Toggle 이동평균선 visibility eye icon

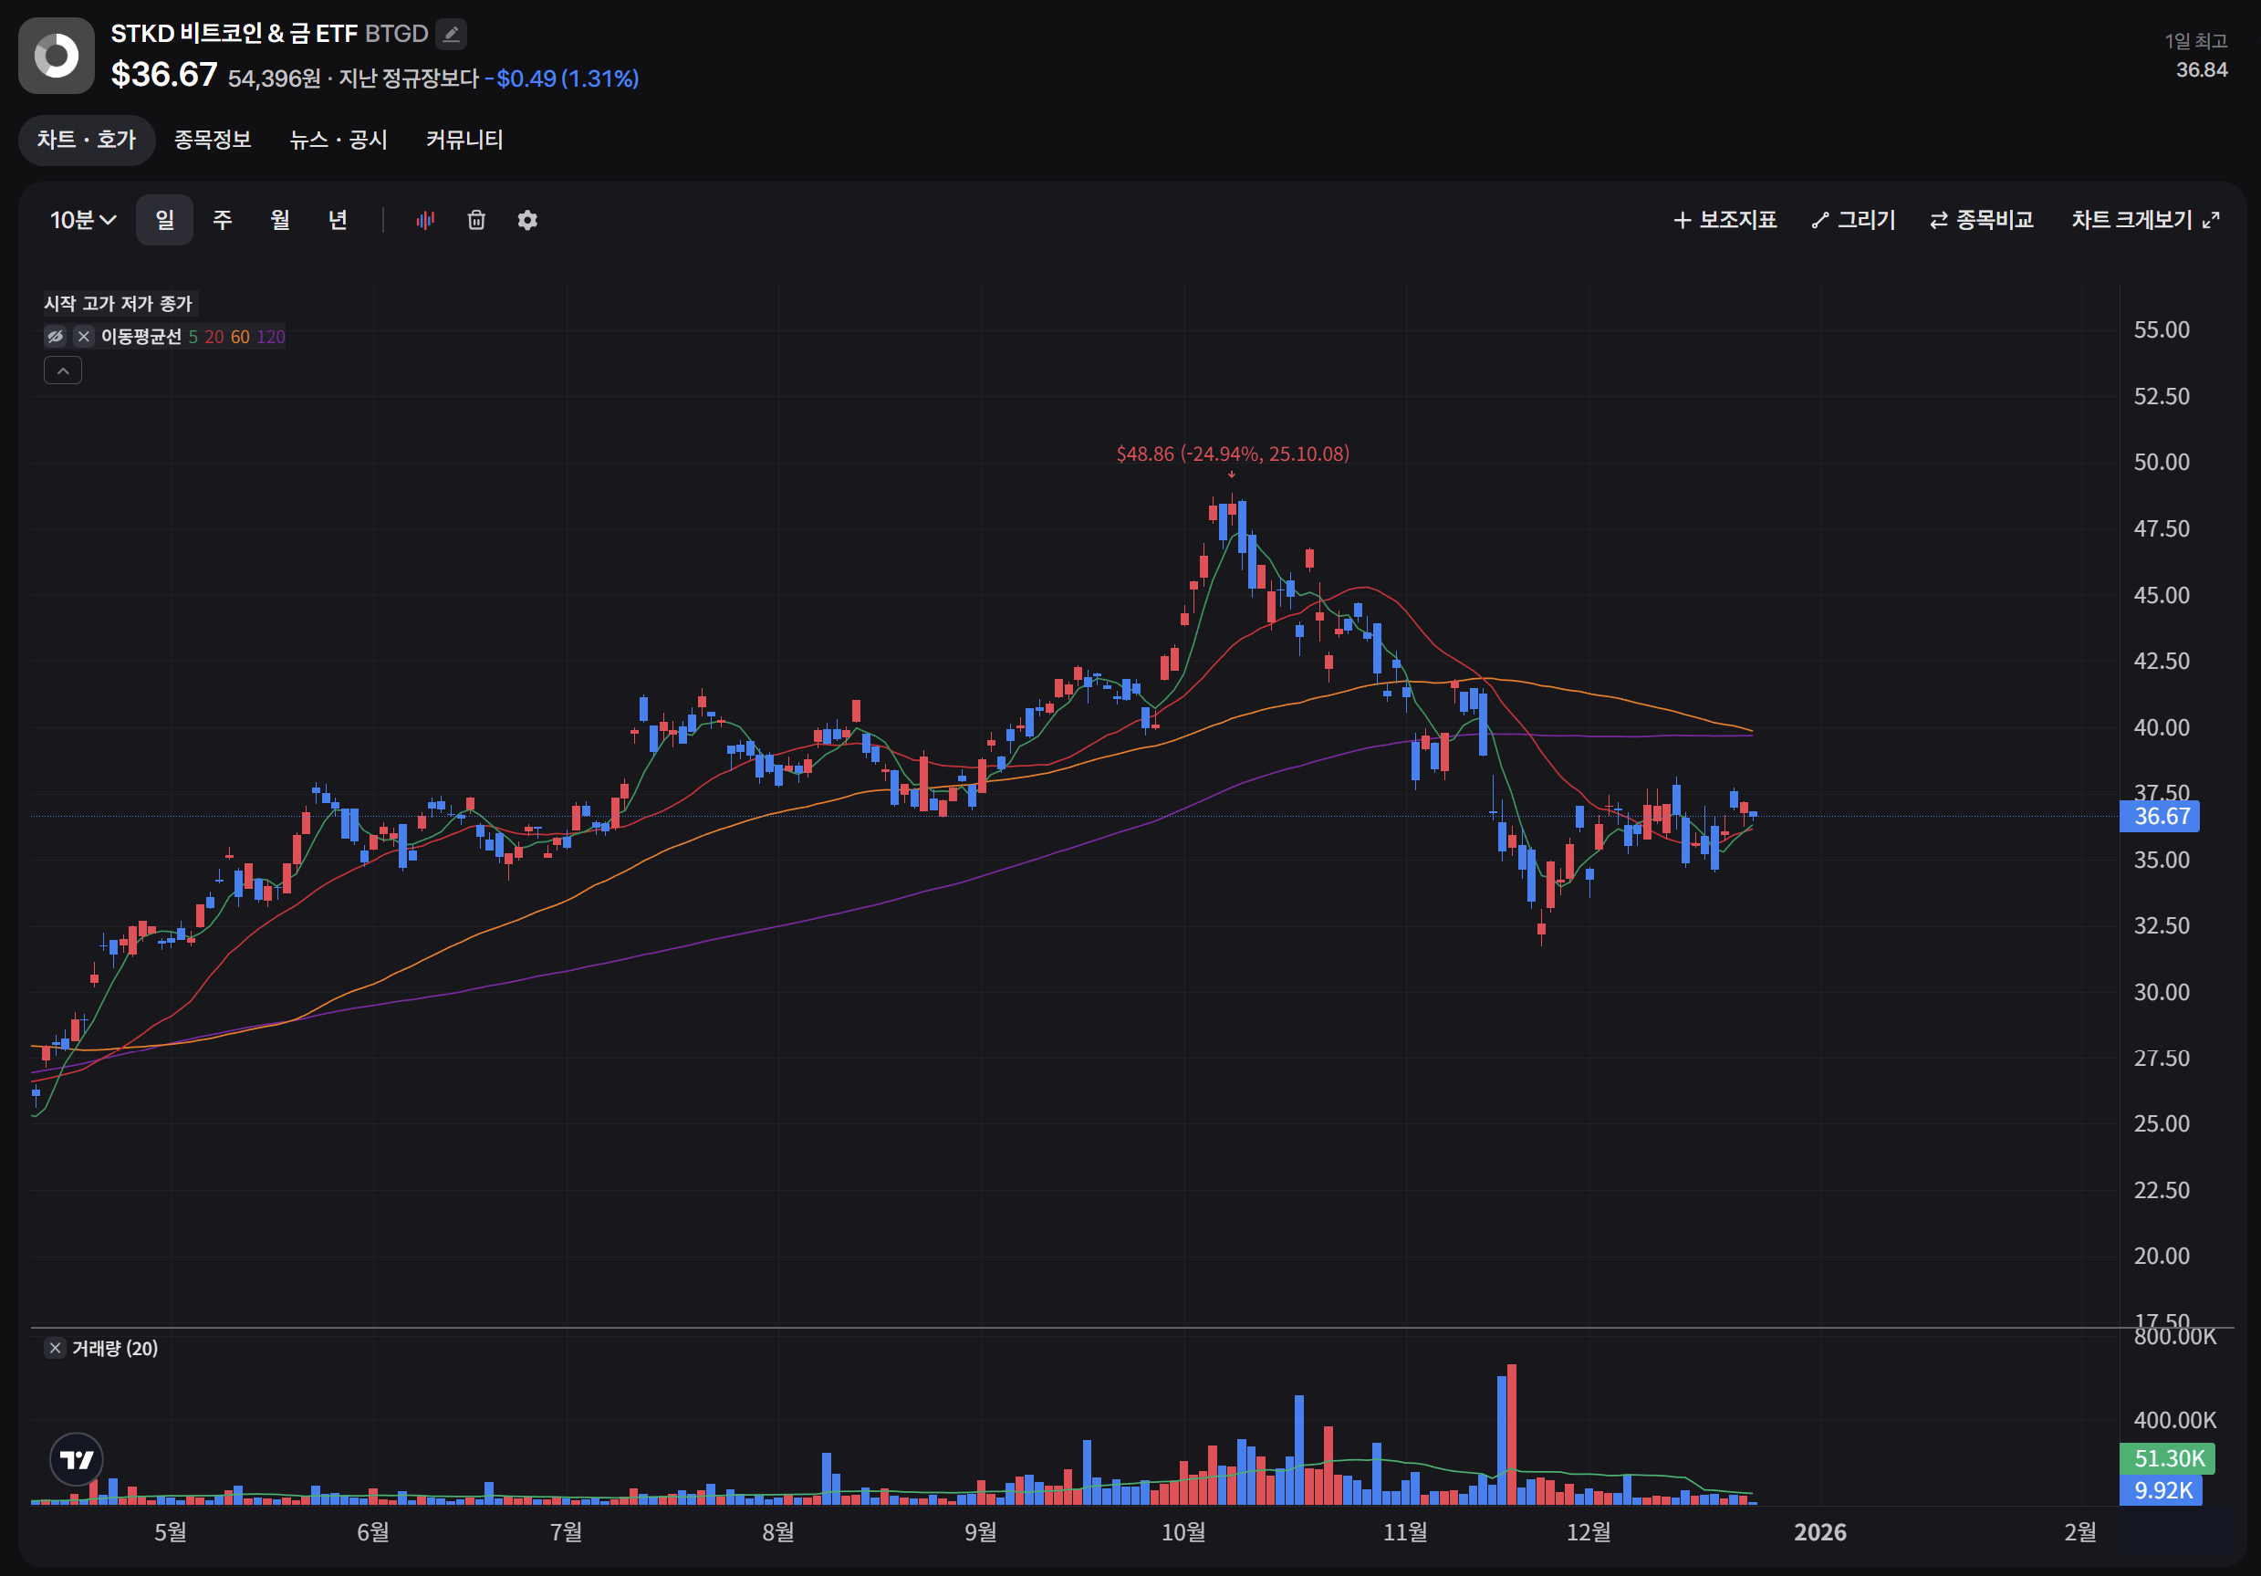pyautogui.click(x=57, y=337)
